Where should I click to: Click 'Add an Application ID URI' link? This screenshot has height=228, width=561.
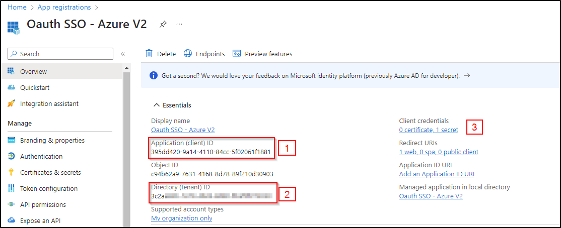437,174
